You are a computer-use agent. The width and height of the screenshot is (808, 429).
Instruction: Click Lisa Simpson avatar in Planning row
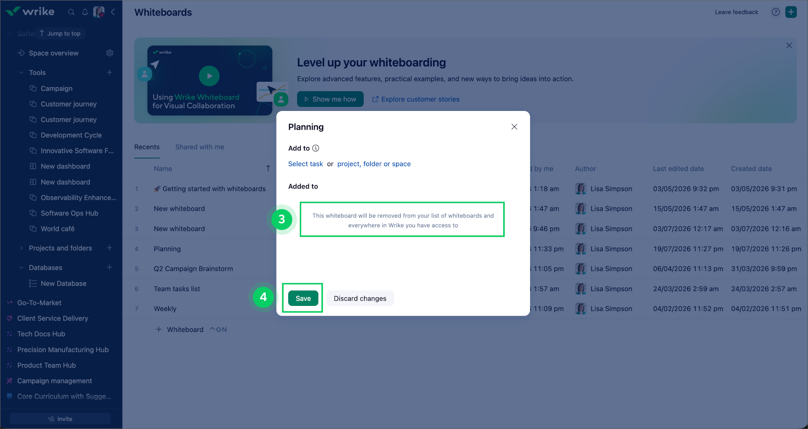[x=581, y=249]
